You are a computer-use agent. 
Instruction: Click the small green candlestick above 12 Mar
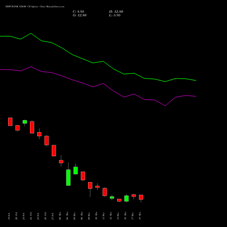[112, 197]
